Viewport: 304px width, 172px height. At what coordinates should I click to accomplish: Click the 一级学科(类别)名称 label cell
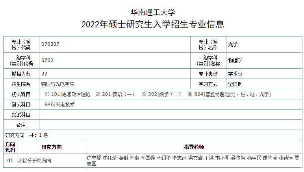[208, 60]
